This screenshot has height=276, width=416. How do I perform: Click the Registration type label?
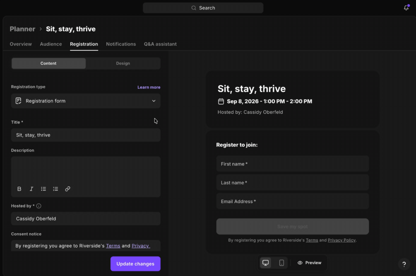[28, 87]
